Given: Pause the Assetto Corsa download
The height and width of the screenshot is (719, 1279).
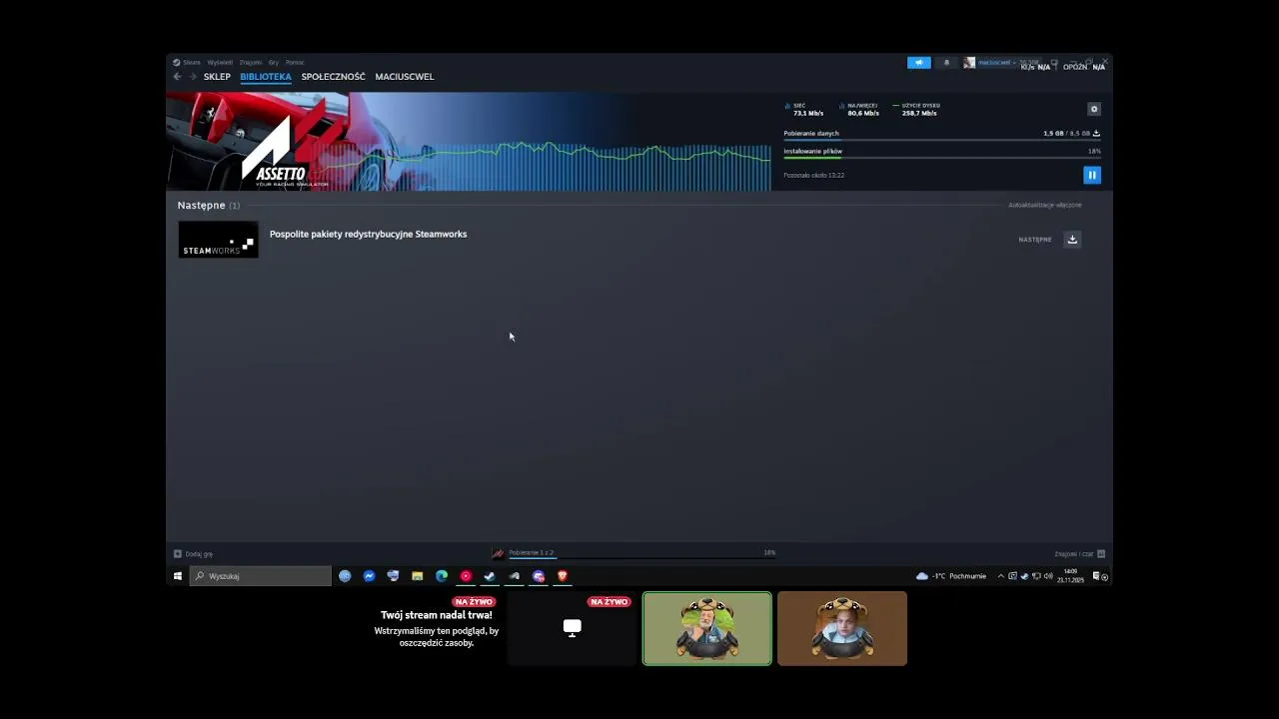Looking at the screenshot, I should [x=1092, y=175].
